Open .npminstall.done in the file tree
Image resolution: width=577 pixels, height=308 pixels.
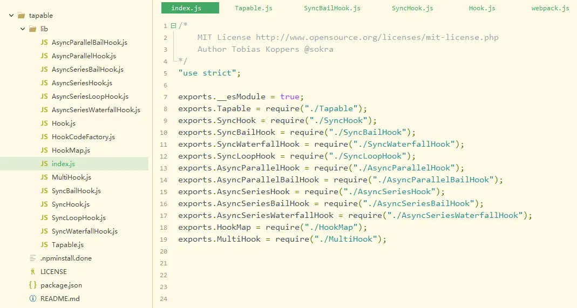(x=66, y=258)
